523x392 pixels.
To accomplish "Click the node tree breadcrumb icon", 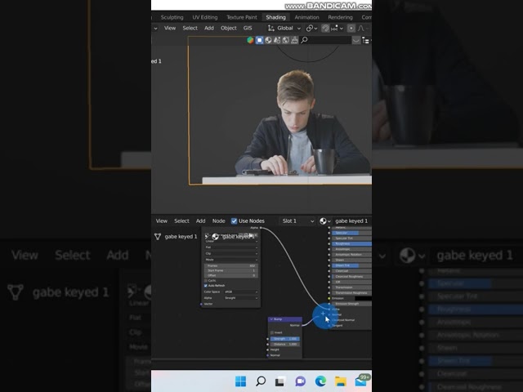I will click(158, 237).
